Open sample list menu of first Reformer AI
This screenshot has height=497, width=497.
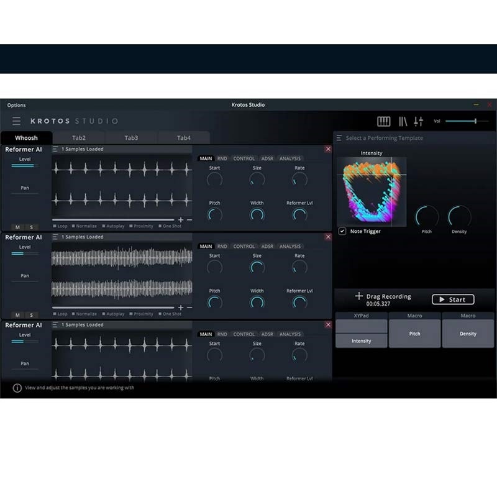[55, 149]
